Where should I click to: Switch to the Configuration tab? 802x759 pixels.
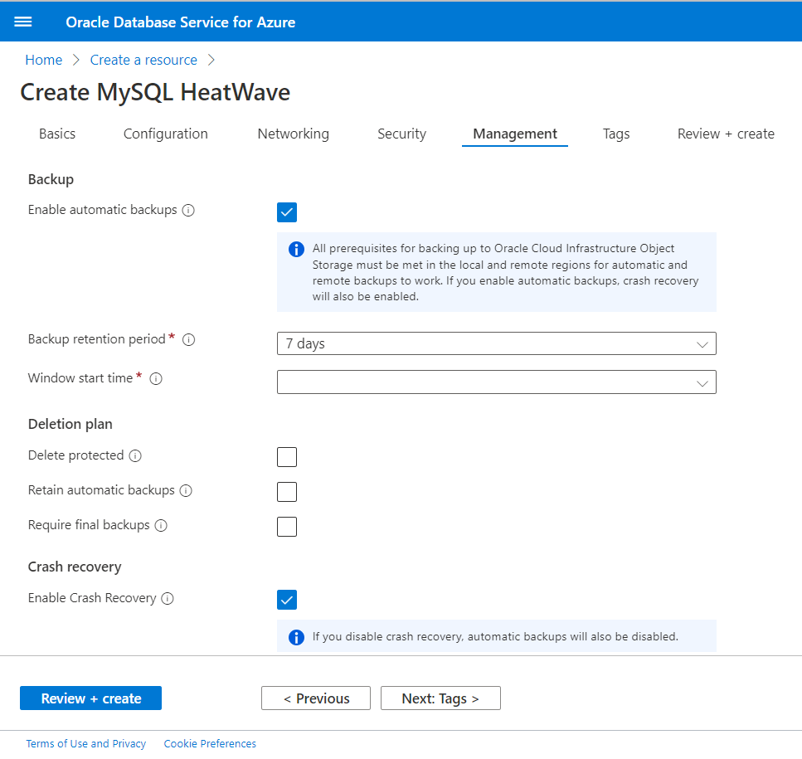pyautogui.click(x=166, y=134)
